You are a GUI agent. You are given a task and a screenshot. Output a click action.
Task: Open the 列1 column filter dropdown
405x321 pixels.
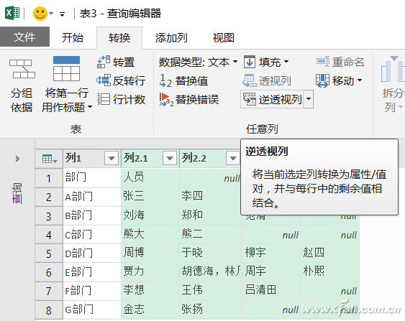(x=112, y=158)
